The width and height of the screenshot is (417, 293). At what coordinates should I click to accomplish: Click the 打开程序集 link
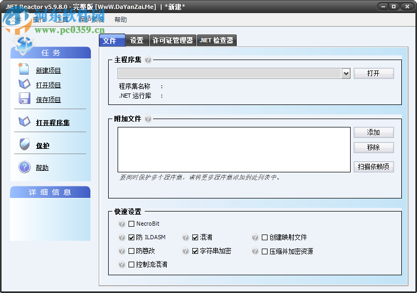pyautogui.click(x=53, y=123)
